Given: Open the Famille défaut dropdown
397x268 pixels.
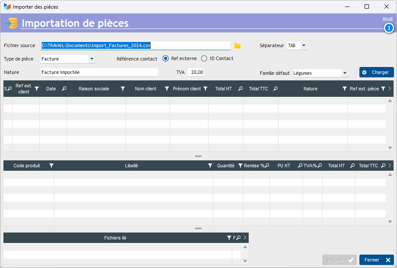Looking at the screenshot, I should 345,73.
